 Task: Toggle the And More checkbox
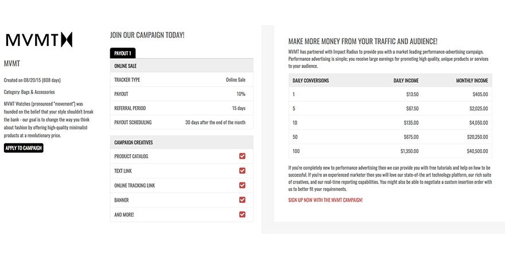[242, 214]
